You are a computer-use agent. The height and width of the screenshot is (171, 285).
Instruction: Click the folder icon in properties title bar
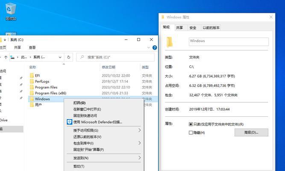pos(163,17)
